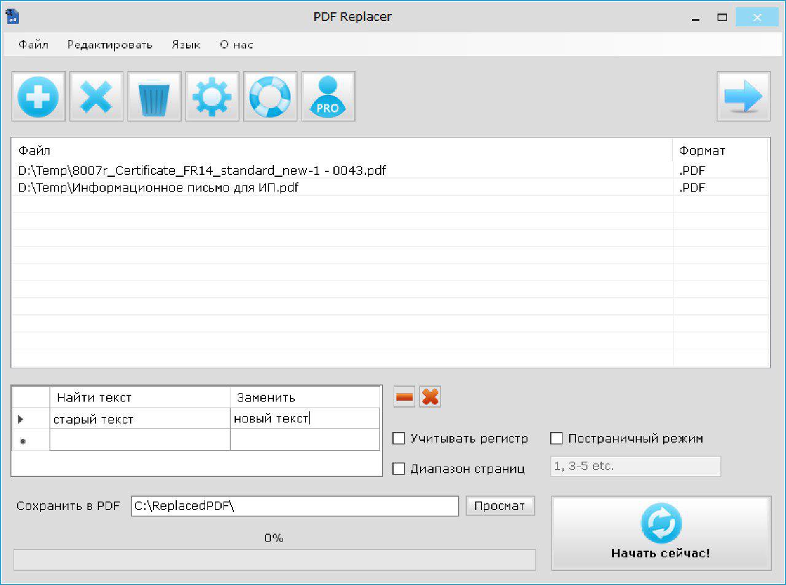Click the row selector arrow of the старый текст row
The width and height of the screenshot is (786, 585).
click(x=31, y=419)
